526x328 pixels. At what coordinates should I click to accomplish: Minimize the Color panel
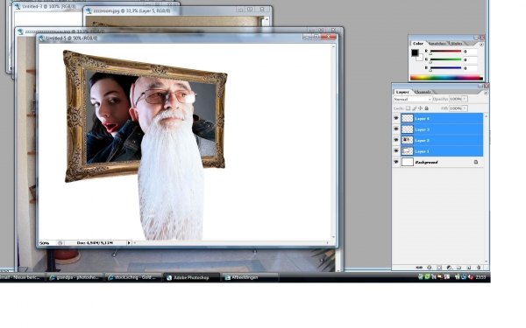click(x=476, y=38)
